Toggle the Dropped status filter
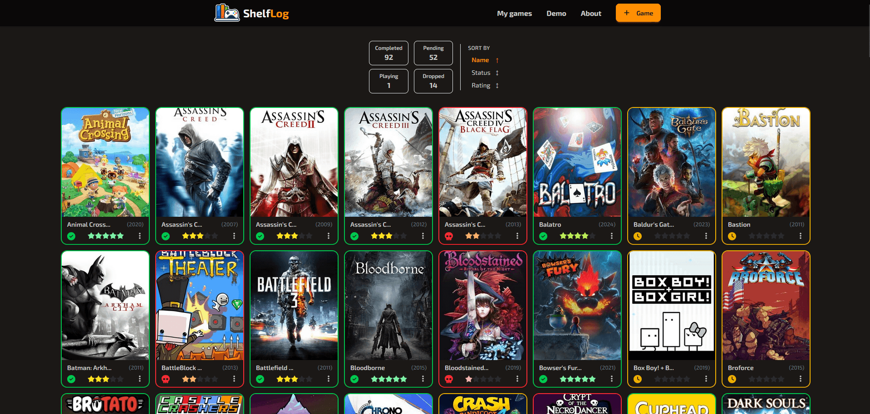Viewport: 870px width, 414px height. 433,81
